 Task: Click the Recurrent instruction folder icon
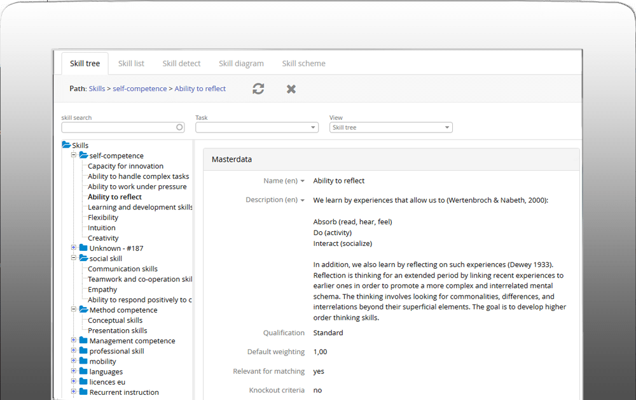[x=83, y=392]
